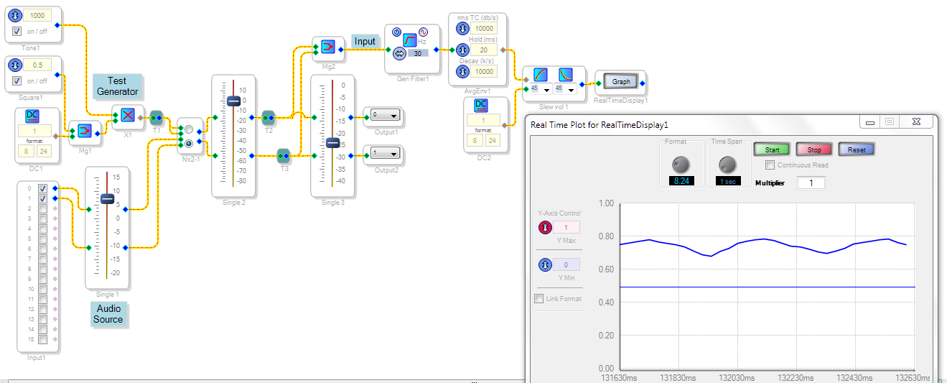This screenshot has width=947, height=383.
Task: Click the Slew vol 1 rising curve icon
Action: pos(541,74)
